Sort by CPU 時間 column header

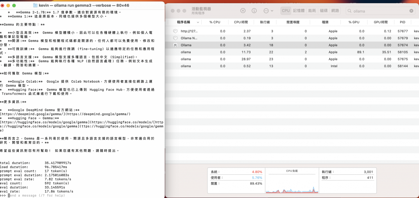[x=241, y=22]
